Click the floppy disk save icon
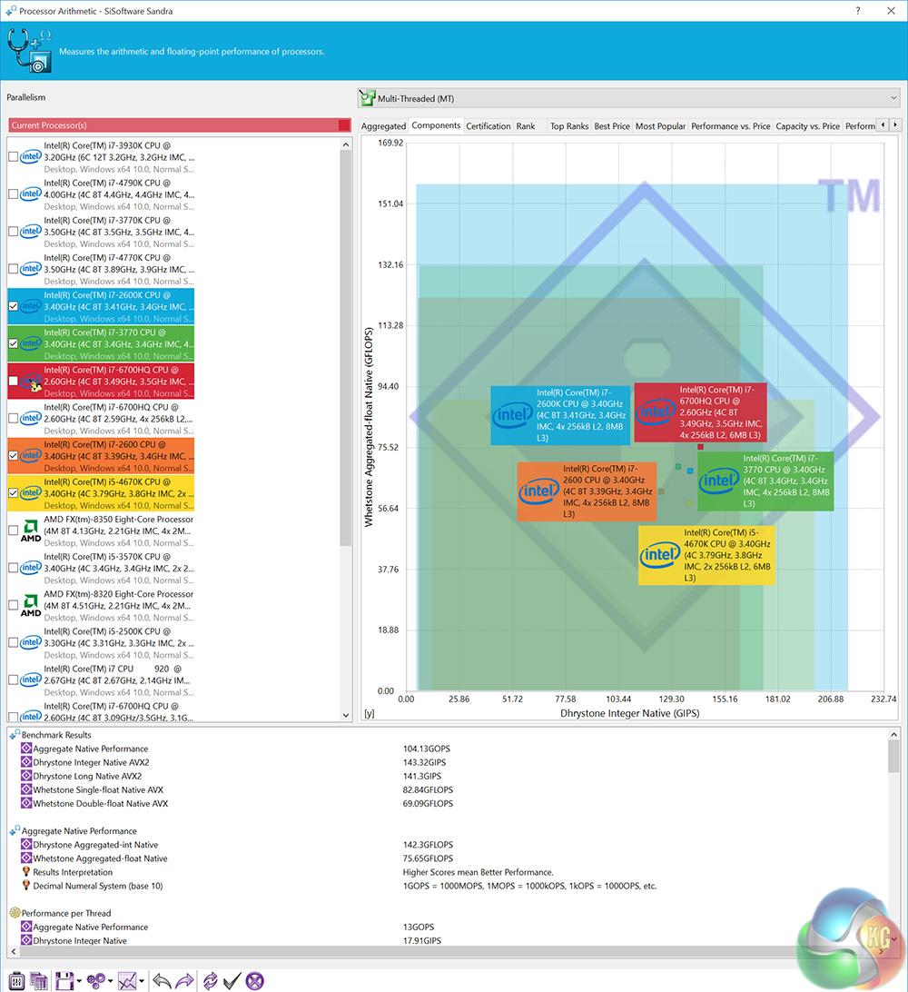 pyautogui.click(x=64, y=981)
